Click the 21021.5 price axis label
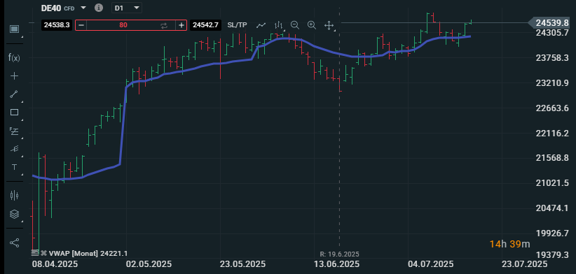Screen dimensions: 576x274 552,183
